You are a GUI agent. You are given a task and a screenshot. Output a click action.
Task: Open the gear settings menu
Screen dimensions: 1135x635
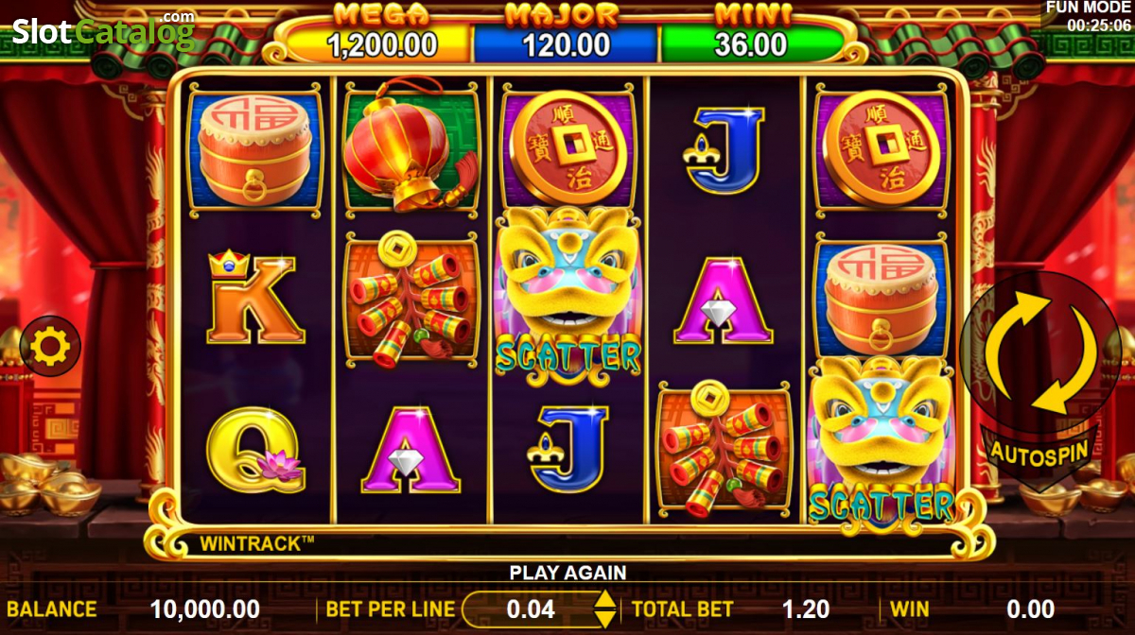49,347
